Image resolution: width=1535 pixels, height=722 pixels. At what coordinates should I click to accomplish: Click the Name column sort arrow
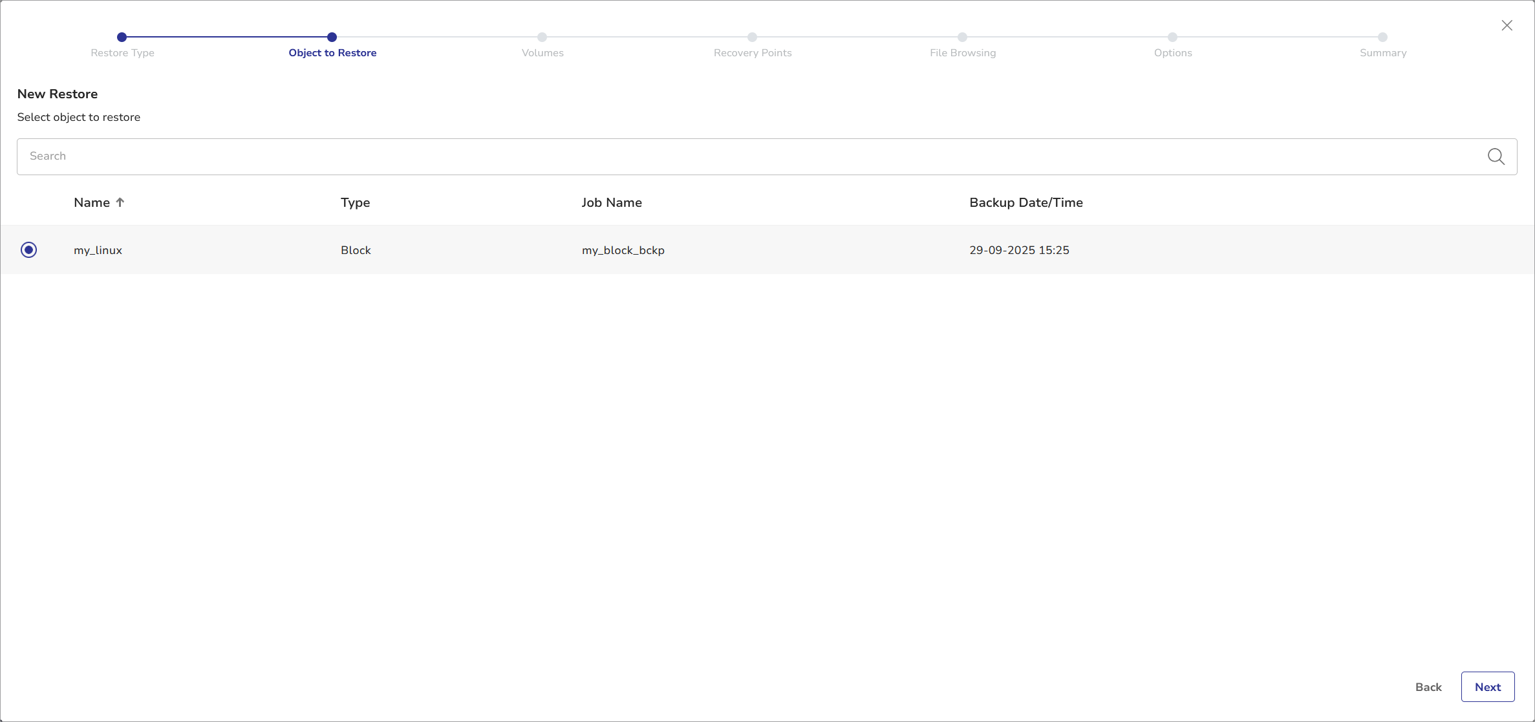coord(120,202)
